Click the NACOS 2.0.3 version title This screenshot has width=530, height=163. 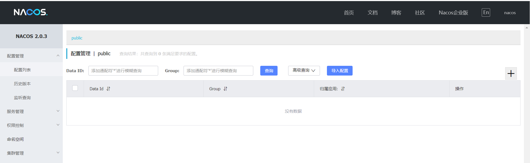pyautogui.click(x=32, y=36)
